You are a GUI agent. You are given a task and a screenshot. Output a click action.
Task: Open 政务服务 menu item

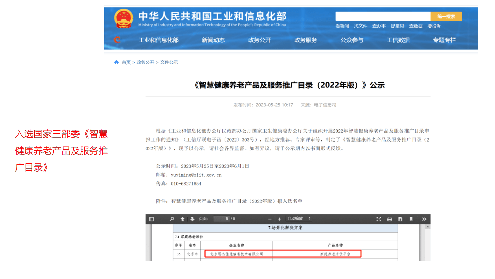(x=306, y=40)
